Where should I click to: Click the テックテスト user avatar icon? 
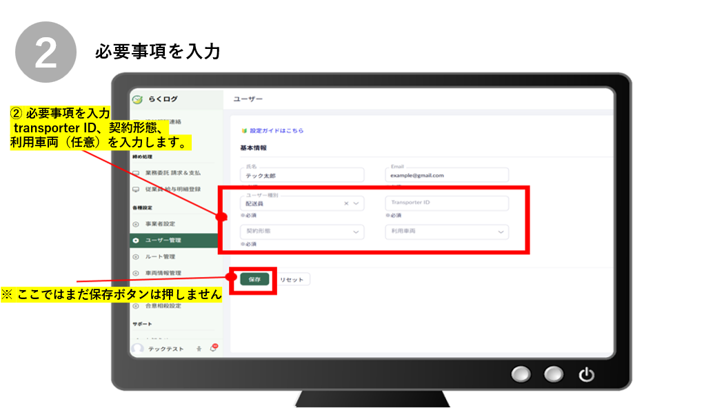pyautogui.click(x=138, y=349)
